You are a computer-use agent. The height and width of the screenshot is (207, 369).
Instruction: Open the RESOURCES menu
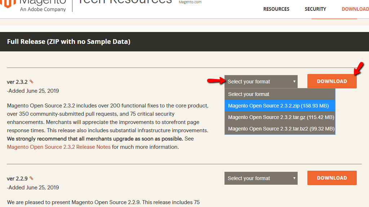click(276, 9)
